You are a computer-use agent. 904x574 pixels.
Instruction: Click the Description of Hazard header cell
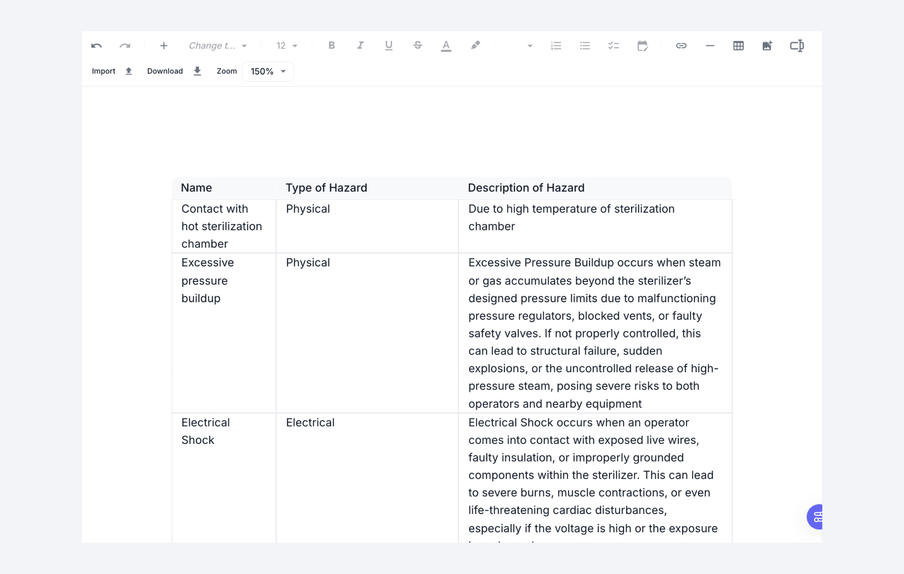point(526,188)
